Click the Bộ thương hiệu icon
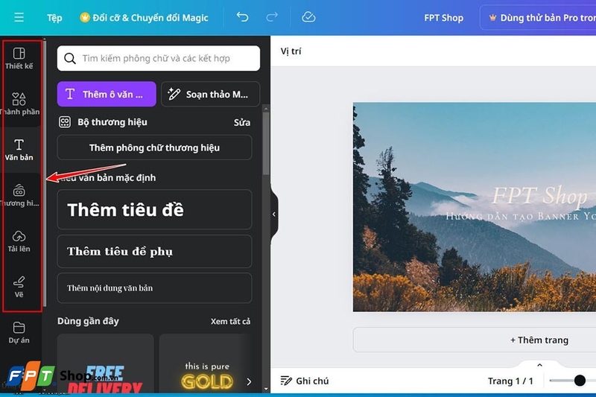The height and width of the screenshot is (397, 596). pyautogui.click(x=65, y=122)
